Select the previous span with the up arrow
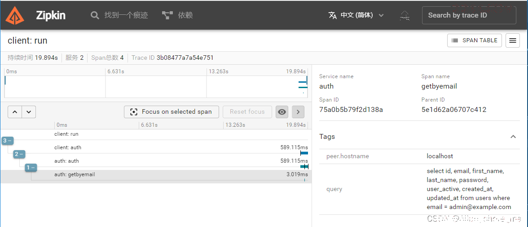This screenshot has height=227, width=528. tap(15, 112)
